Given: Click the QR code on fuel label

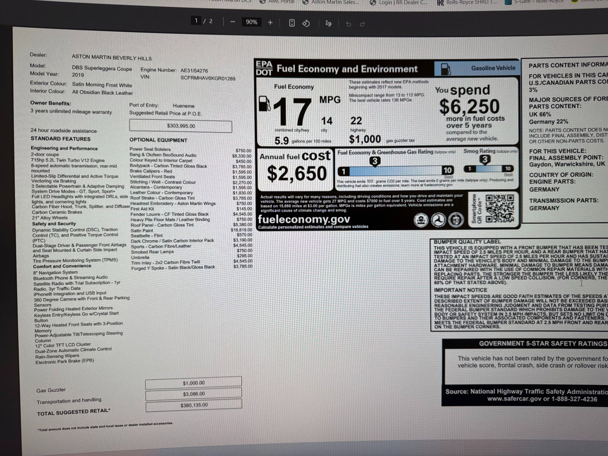Looking at the screenshot, I should [x=499, y=209].
